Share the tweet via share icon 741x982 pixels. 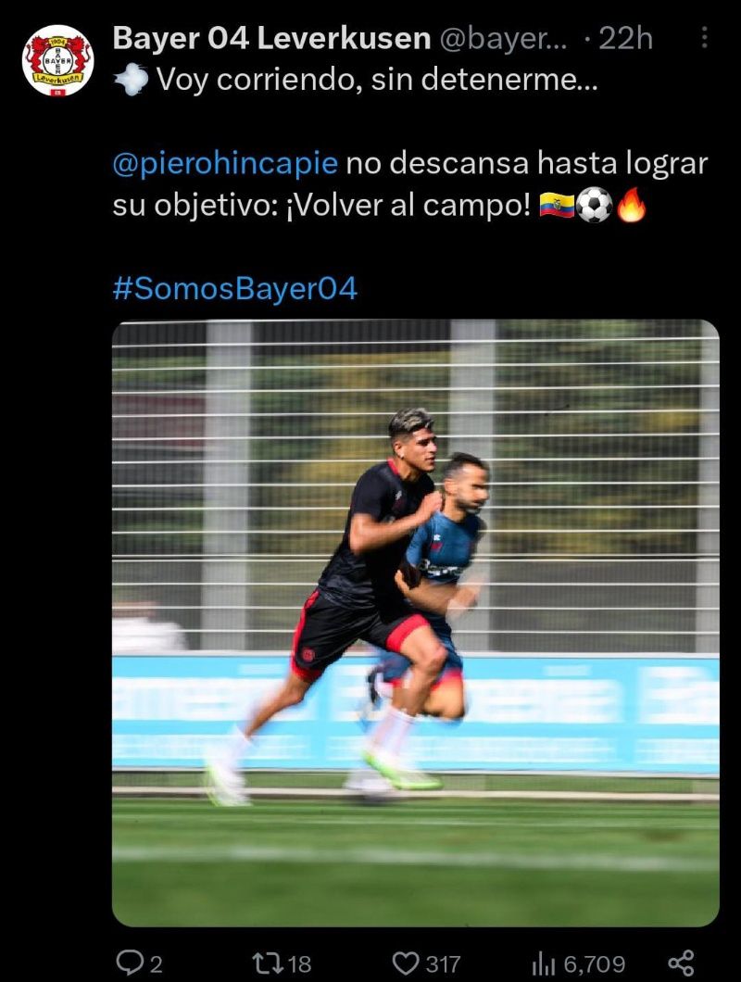click(681, 963)
